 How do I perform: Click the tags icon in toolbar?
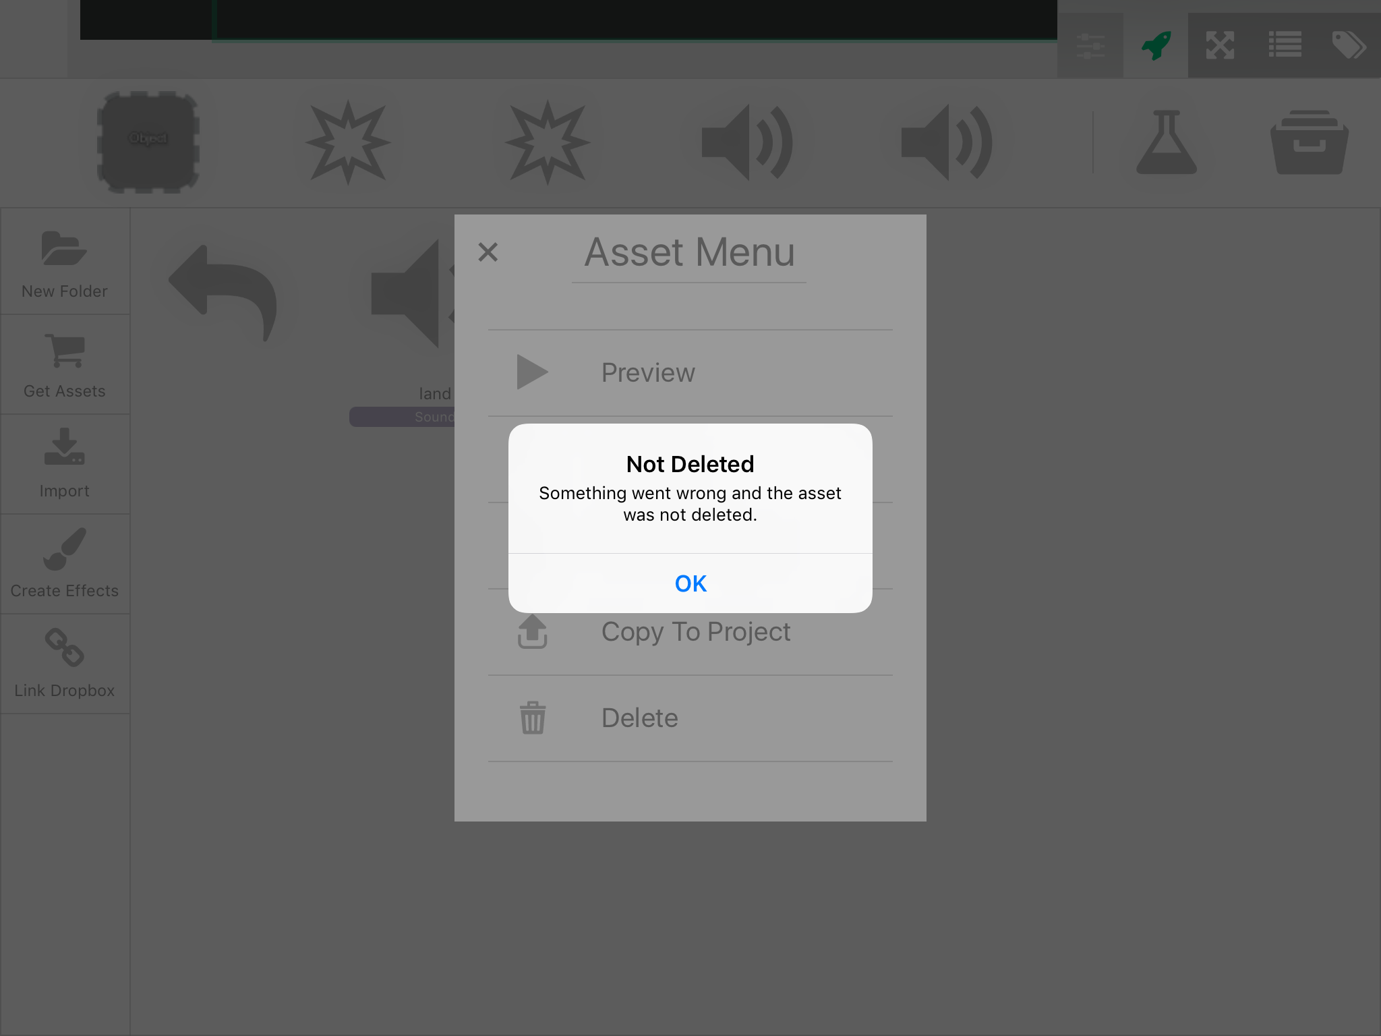tap(1349, 45)
